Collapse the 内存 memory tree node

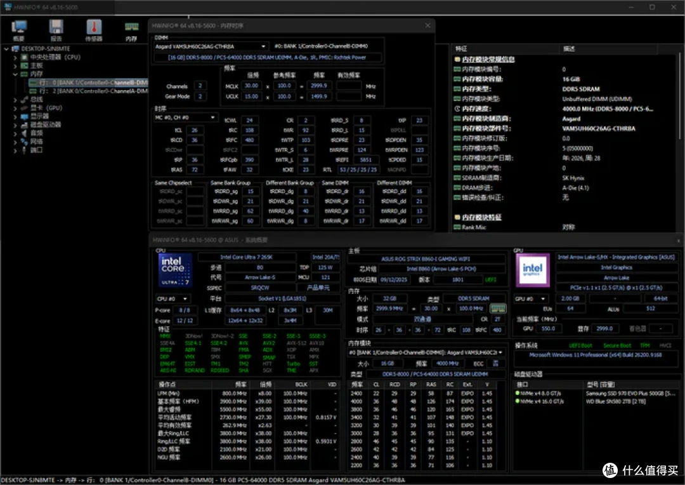coord(15,74)
